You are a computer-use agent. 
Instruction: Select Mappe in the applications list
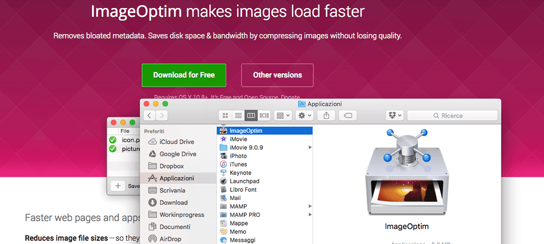pyautogui.click(x=265, y=223)
